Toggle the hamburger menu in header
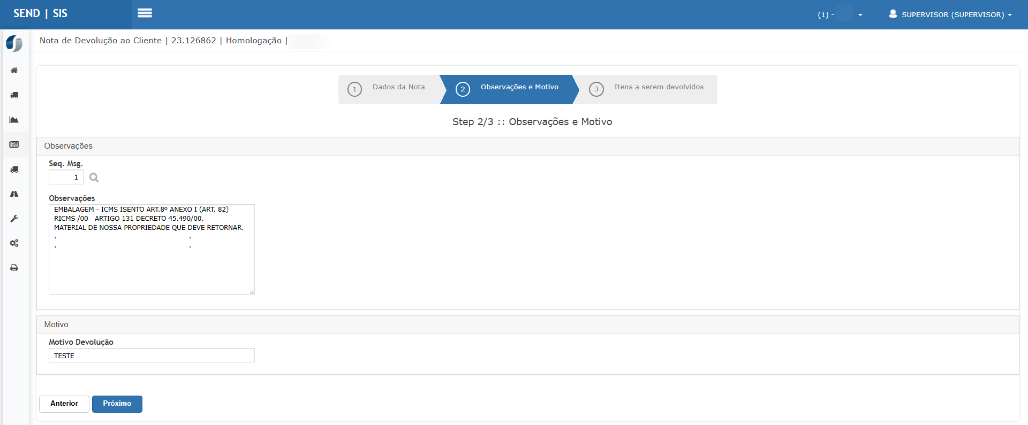Image resolution: width=1028 pixels, height=425 pixels. [x=145, y=13]
